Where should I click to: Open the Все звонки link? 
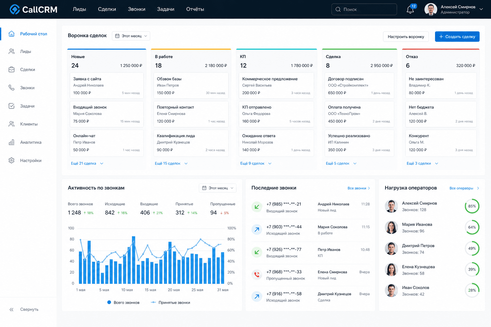[x=359, y=188]
